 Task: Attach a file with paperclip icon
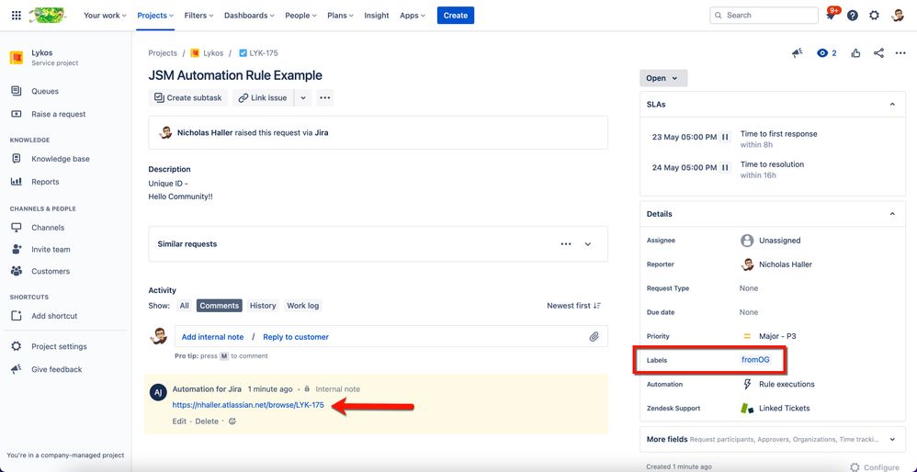point(594,336)
